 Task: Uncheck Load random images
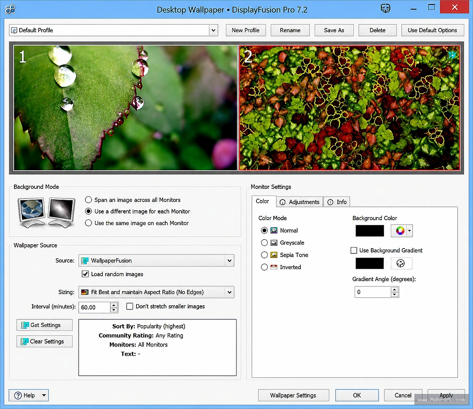(x=85, y=274)
